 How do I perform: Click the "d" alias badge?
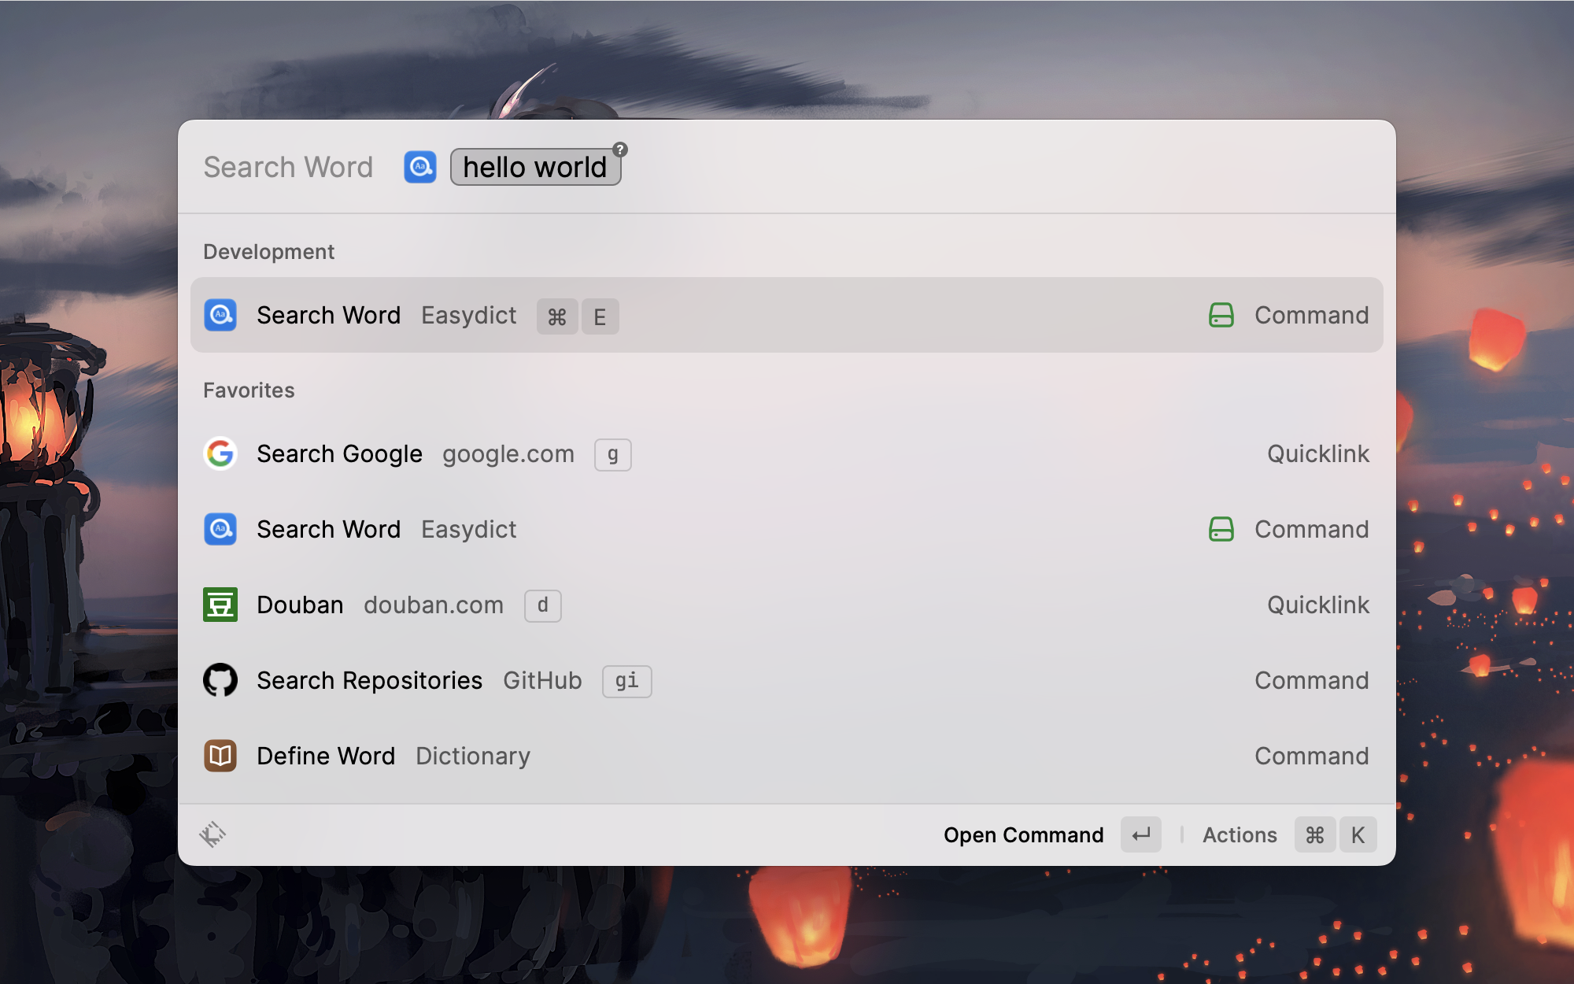tap(543, 605)
